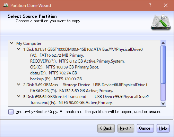Select the PARAGON FAT32 3.69 GB partition
The height and width of the screenshot is (137, 174).
pyautogui.click(x=71, y=91)
